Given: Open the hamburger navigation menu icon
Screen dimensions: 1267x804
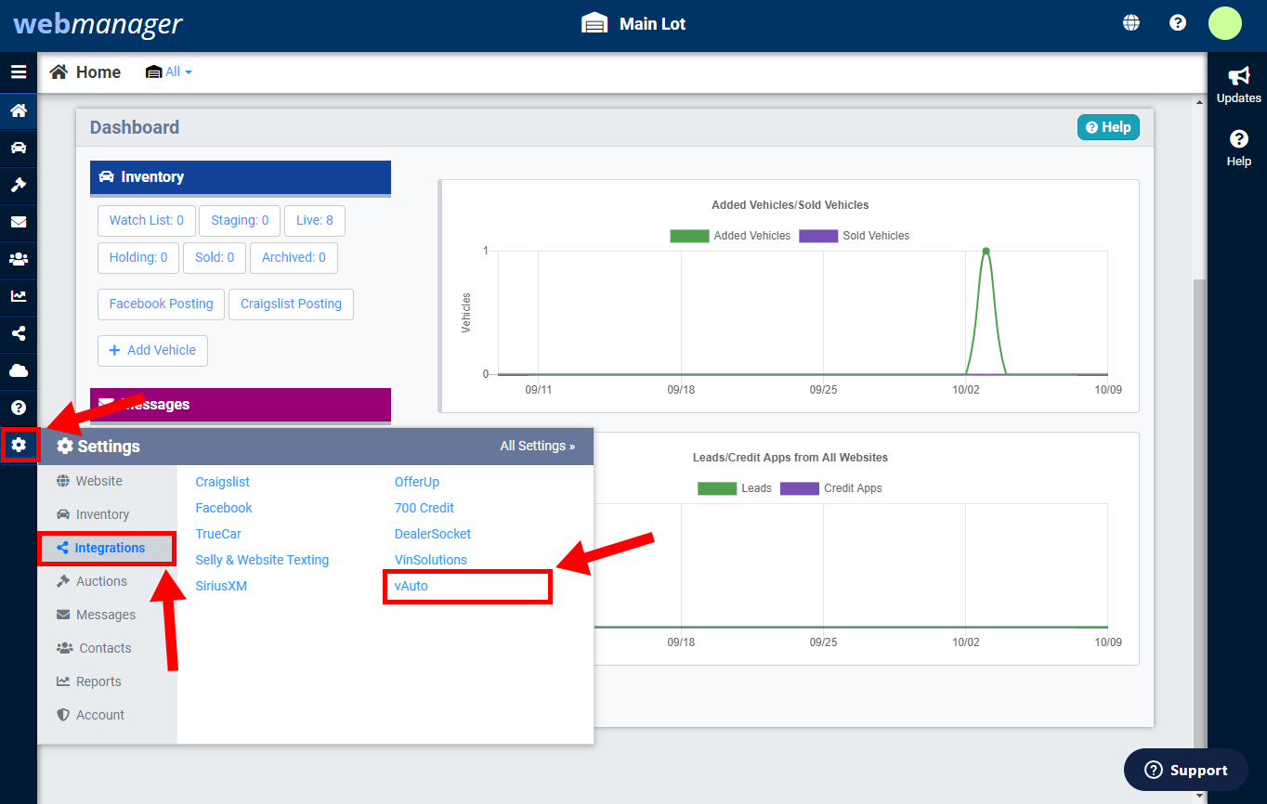Looking at the screenshot, I should point(19,71).
